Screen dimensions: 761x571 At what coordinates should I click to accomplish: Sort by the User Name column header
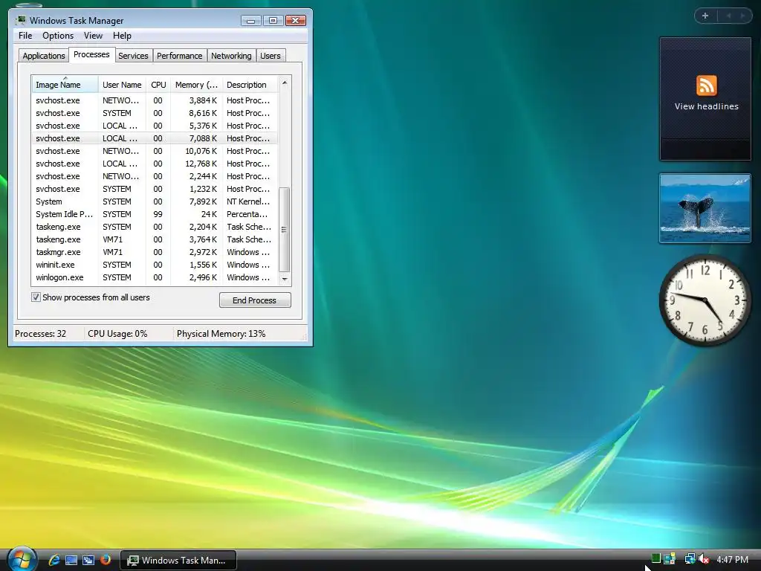click(122, 85)
